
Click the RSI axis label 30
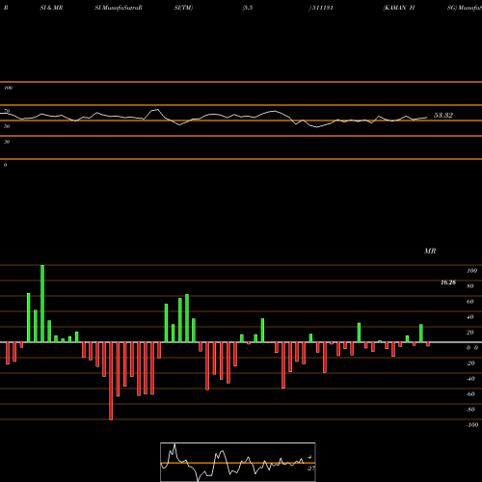coord(7,142)
